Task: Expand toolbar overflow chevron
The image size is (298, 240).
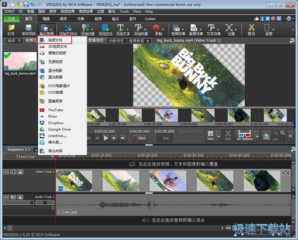Action: tap(293, 30)
